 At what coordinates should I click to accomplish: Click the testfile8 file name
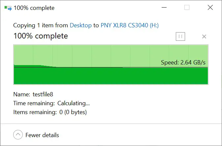[43, 94]
